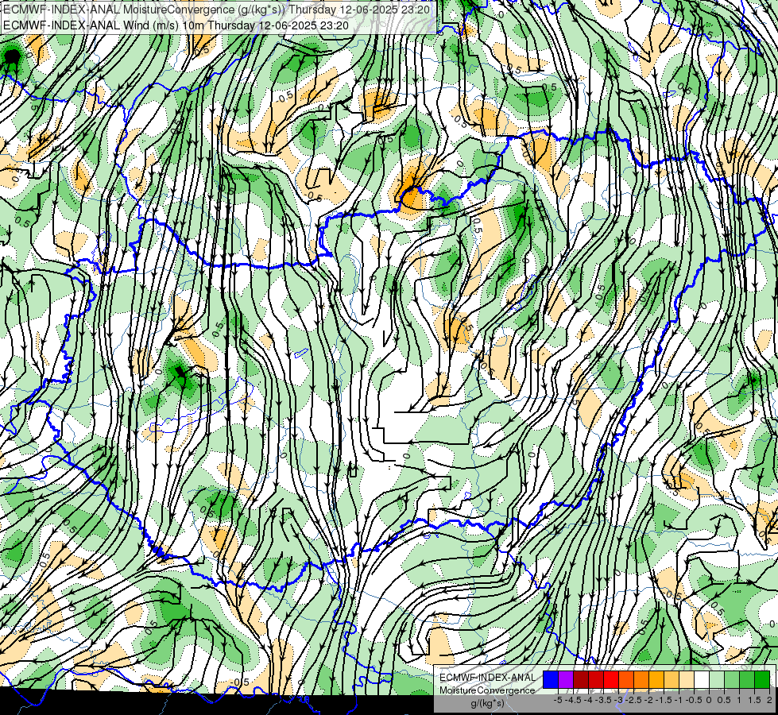Click the legend scale value -2.5
Screen dimensions: 778x715
pos(633,700)
